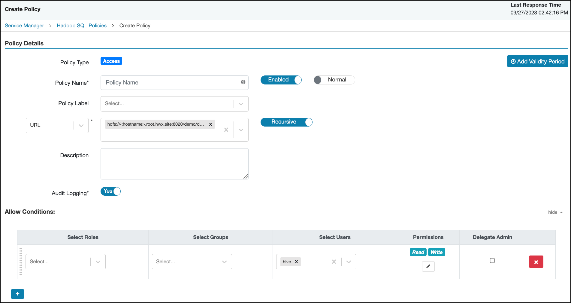Remove the hdfs URL resource chip
The width and height of the screenshot is (571, 303).
coord(210,124)
